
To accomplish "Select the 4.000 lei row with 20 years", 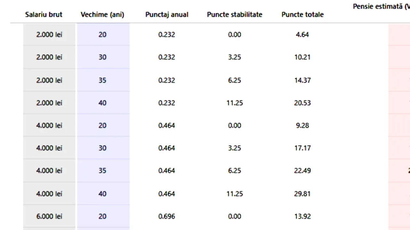I will (x=49, y=125).
